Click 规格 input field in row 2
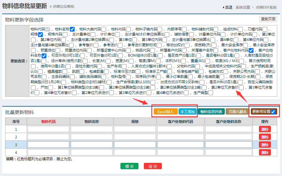Screen dimensions: 282x176 (x=135, y=137)
